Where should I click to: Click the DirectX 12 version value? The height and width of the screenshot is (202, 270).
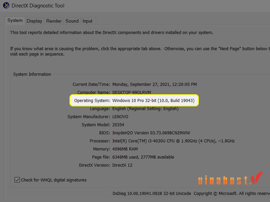point(122,165)
